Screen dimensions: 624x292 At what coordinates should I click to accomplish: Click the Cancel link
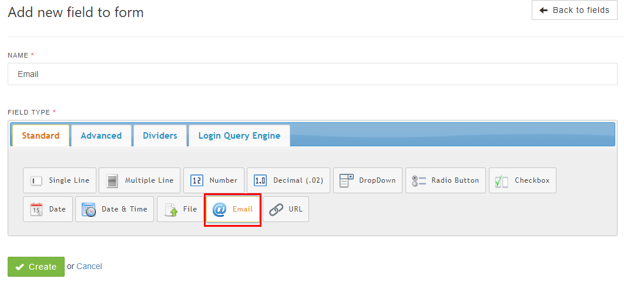[89, 266]
